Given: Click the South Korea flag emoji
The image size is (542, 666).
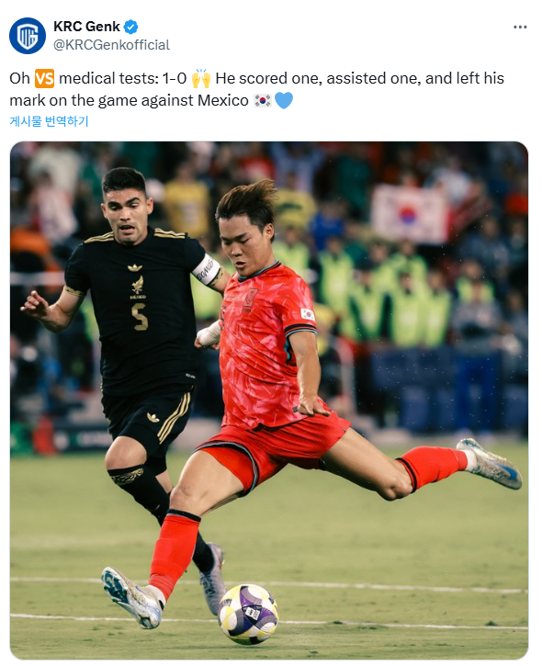Looking at the screenshot, I should pos(263,101).
